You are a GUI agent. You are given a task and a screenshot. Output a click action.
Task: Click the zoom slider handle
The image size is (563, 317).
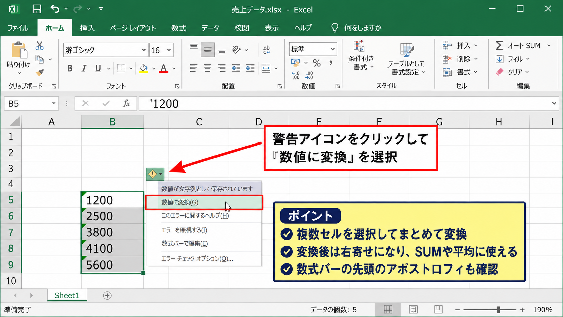[x=498, y=310]
